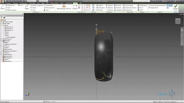Select the Точка point tool

(33, 10)
